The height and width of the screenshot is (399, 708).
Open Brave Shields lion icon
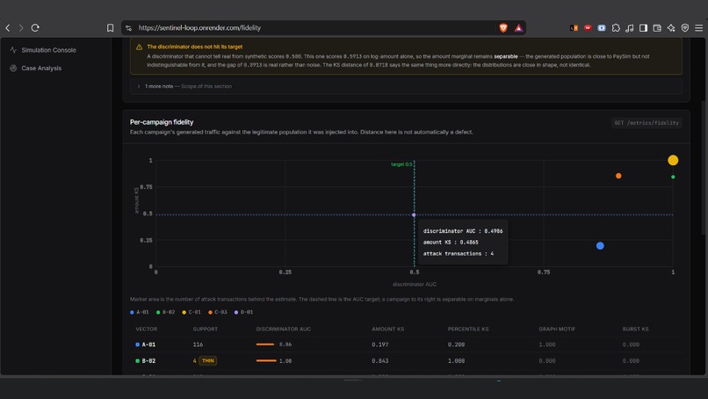[x=503, y=28]
